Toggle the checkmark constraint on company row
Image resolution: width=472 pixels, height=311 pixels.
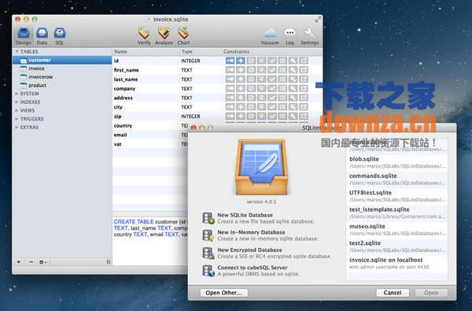[272, 89]
